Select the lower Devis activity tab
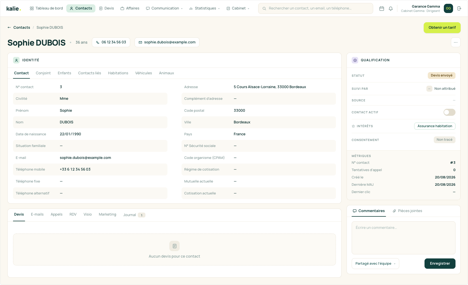468x285 pixels. [19, 214]
